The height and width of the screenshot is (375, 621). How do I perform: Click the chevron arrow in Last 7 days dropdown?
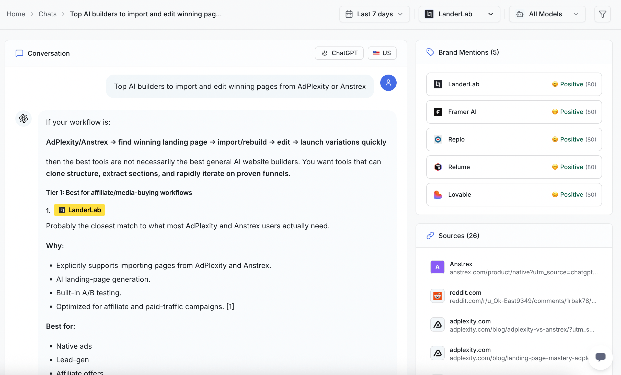click(400, 14)
